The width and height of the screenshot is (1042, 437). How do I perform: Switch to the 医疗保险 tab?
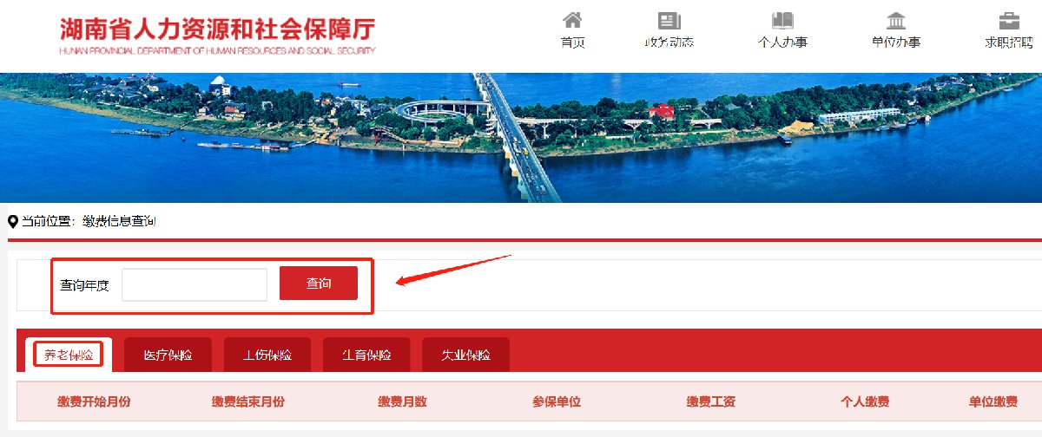pos(168,355)
